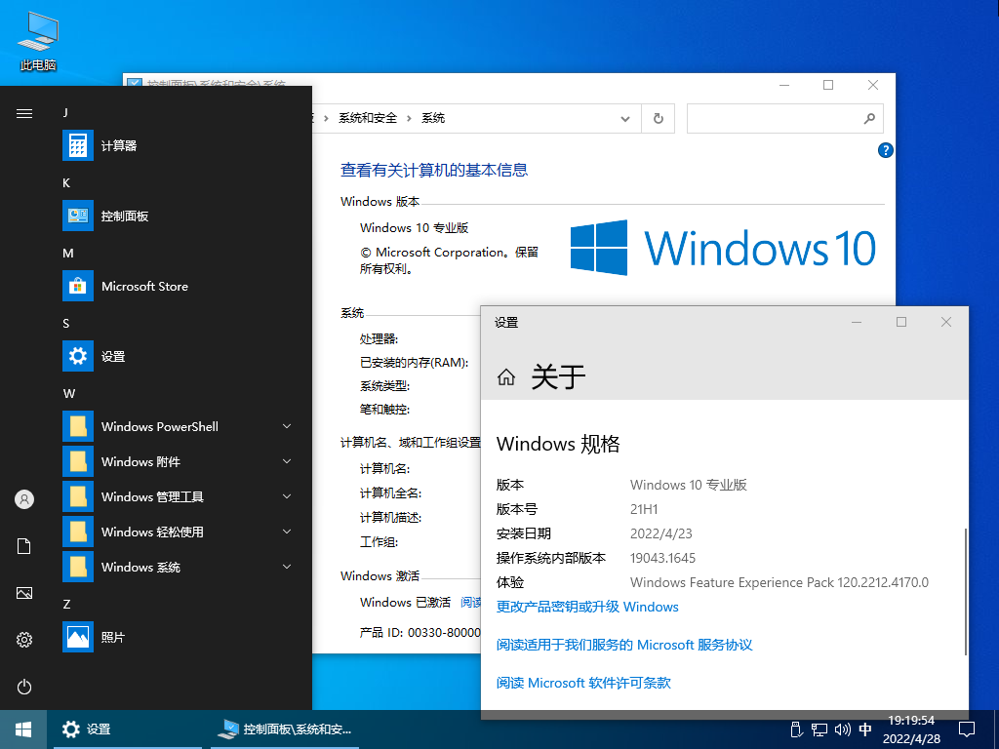Open Microsoft Store icon in Start menu
Viewport: 999px width, 749px height.
tap(78, 286)
